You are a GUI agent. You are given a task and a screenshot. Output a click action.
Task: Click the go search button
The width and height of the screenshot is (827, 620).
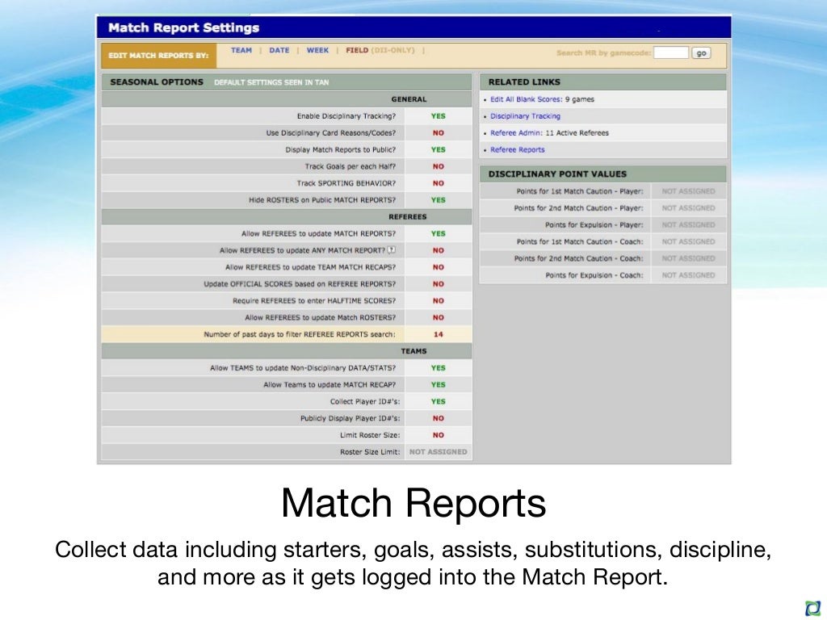tap(701, 52)
